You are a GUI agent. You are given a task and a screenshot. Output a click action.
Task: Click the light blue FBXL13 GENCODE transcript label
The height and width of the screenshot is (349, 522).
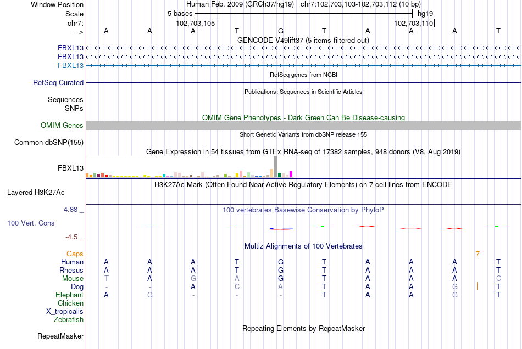[x=70, y=65]
